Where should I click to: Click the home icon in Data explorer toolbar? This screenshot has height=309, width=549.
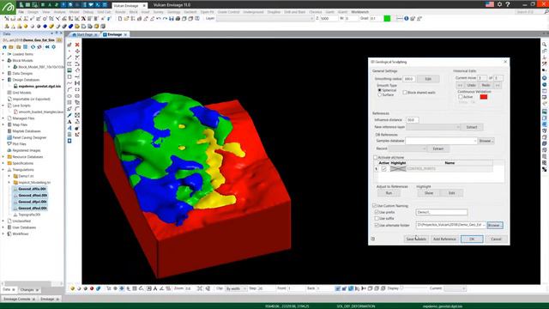click(x=4, y=47)
